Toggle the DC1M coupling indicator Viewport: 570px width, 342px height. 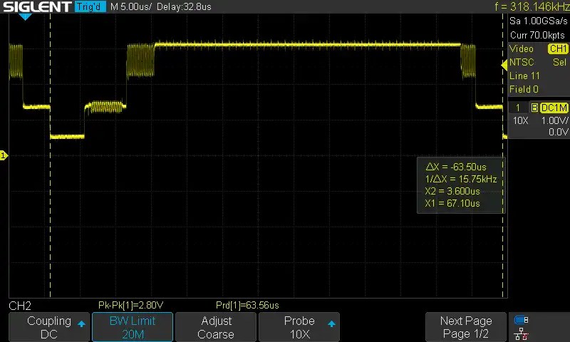[554, 108]
